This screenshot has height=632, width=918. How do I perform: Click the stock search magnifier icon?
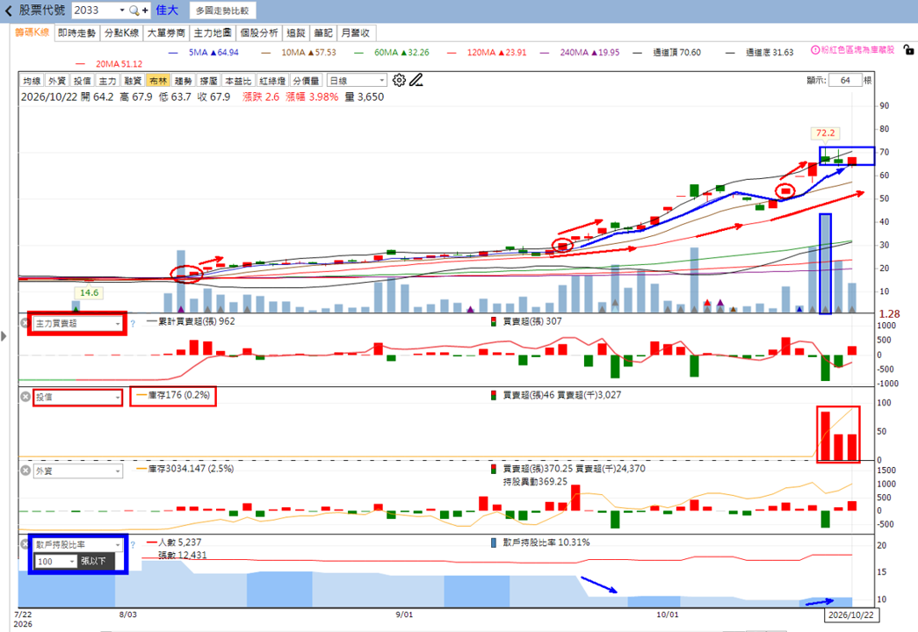point(134,11)
